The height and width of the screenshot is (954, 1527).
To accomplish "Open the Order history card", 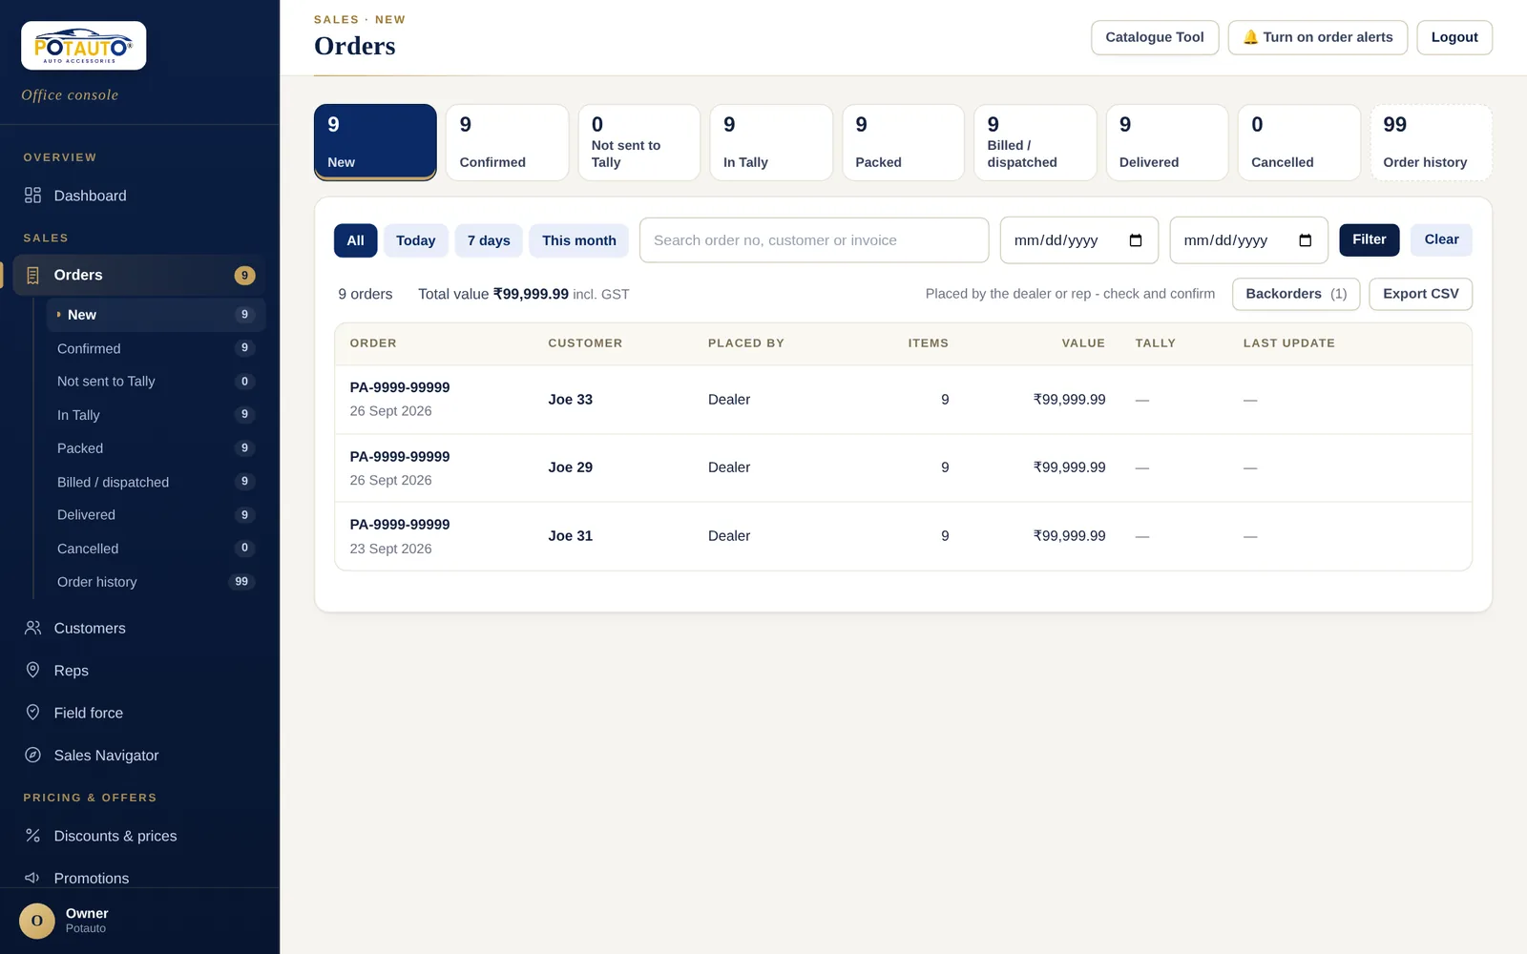I will [1431, 142].
